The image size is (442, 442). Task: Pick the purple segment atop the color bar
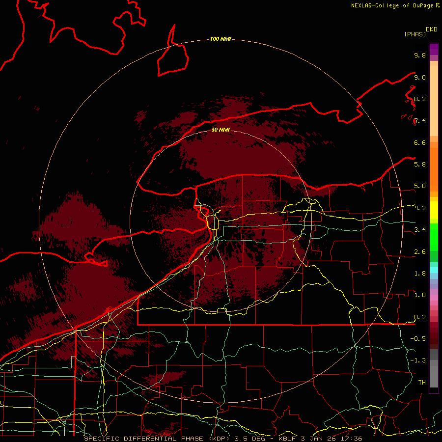pos(434,49)
